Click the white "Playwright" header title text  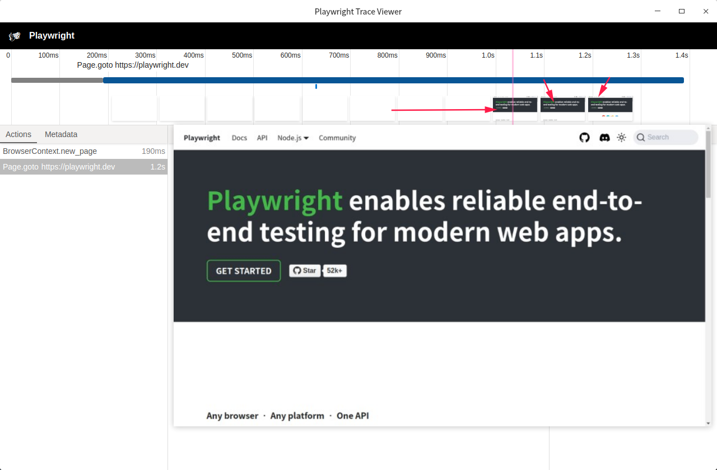[52, 35]
